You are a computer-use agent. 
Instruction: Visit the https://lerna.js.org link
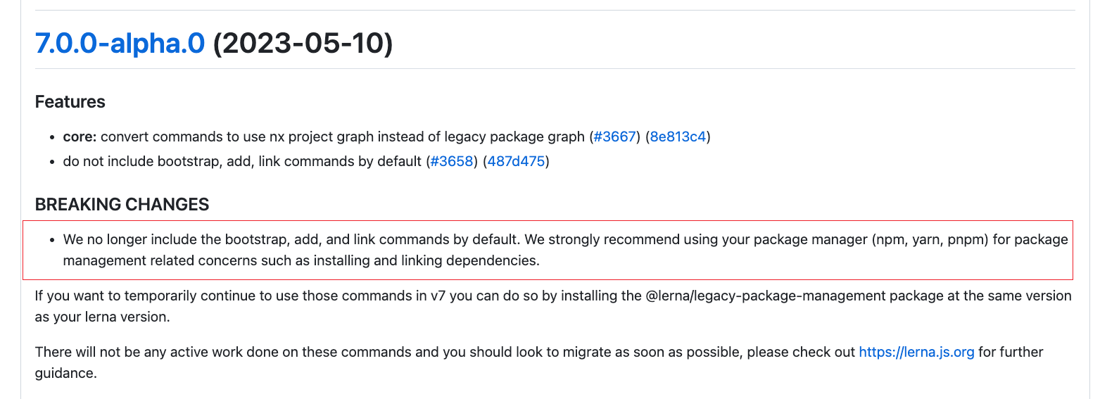tap(916, 352)
